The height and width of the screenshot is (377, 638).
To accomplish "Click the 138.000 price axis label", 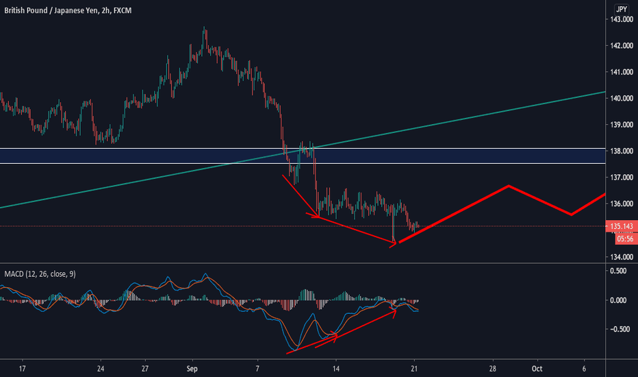I will click(x=622, y=151).
